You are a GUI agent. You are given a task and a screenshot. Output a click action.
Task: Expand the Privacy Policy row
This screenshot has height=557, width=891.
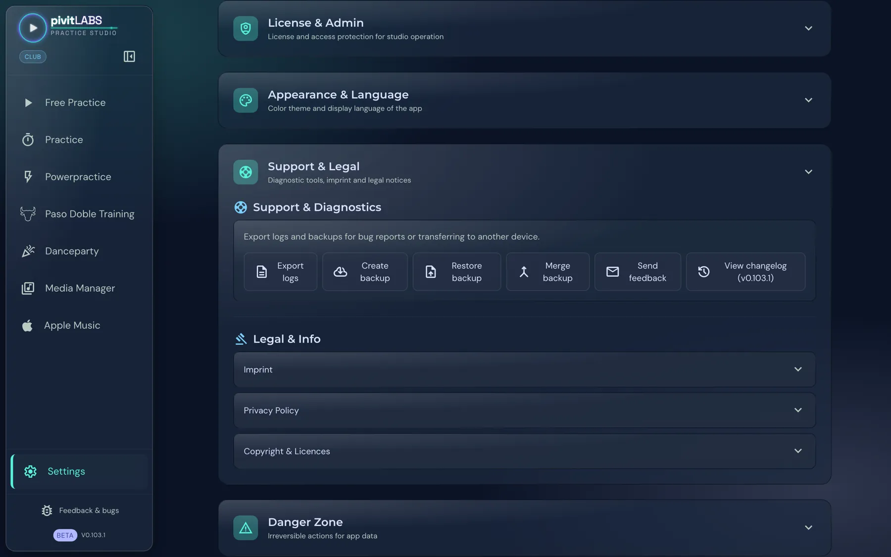[524, 410]
